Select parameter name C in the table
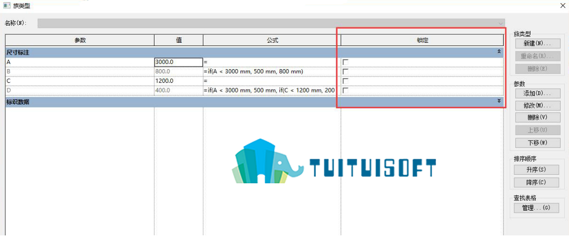The image size is (569, 237). [x=80, y=81]
